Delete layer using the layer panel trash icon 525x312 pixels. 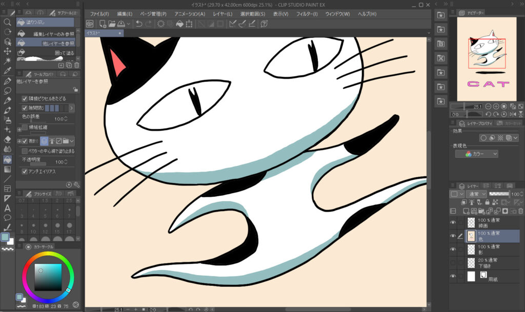(x=520, y=211)
